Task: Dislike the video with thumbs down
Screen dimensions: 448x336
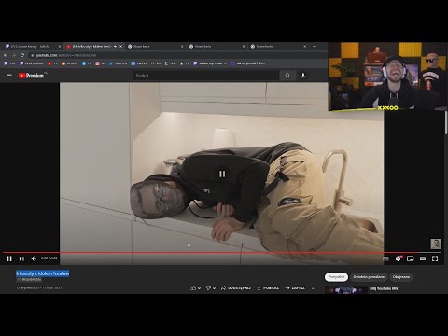Action: (x=211, y=287)
